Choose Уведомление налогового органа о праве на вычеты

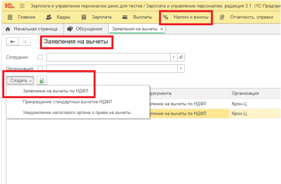click(x=77, y=112)
